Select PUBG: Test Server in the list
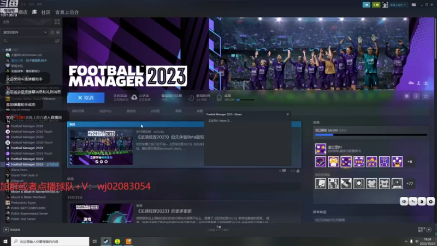The width and height of the screenshot is (437, 246). (23, 219)
